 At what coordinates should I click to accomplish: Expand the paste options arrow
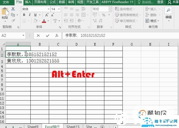[x=5, y=21]
